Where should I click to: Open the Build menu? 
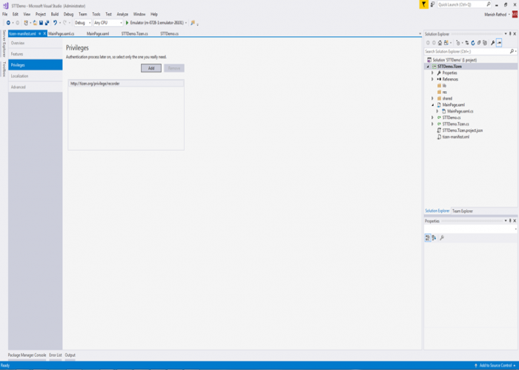tap(54, 14)
